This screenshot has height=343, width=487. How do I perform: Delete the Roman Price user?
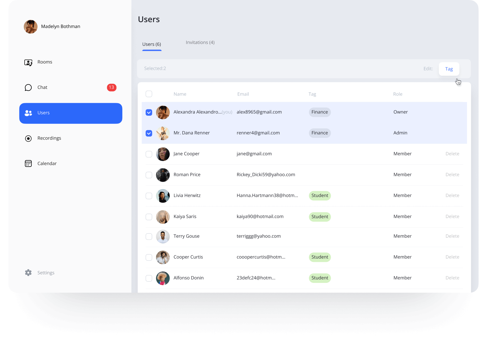[452, 175]
